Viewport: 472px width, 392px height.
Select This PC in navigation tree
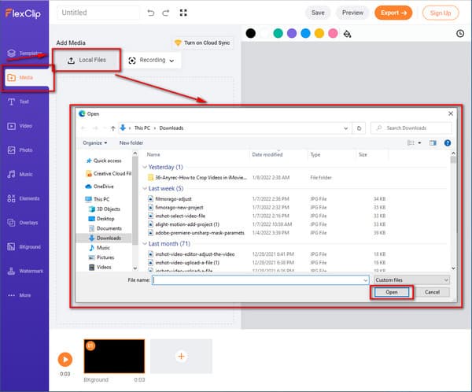click(98, 199)
